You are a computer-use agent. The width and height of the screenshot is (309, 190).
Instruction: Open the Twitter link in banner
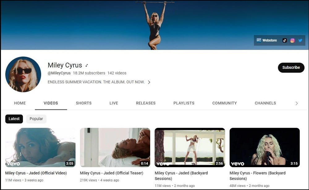pyautogui.click(x=300, y=40)
